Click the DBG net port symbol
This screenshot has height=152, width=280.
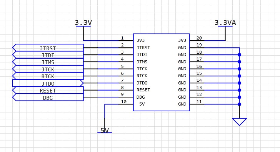coord(48,97)
